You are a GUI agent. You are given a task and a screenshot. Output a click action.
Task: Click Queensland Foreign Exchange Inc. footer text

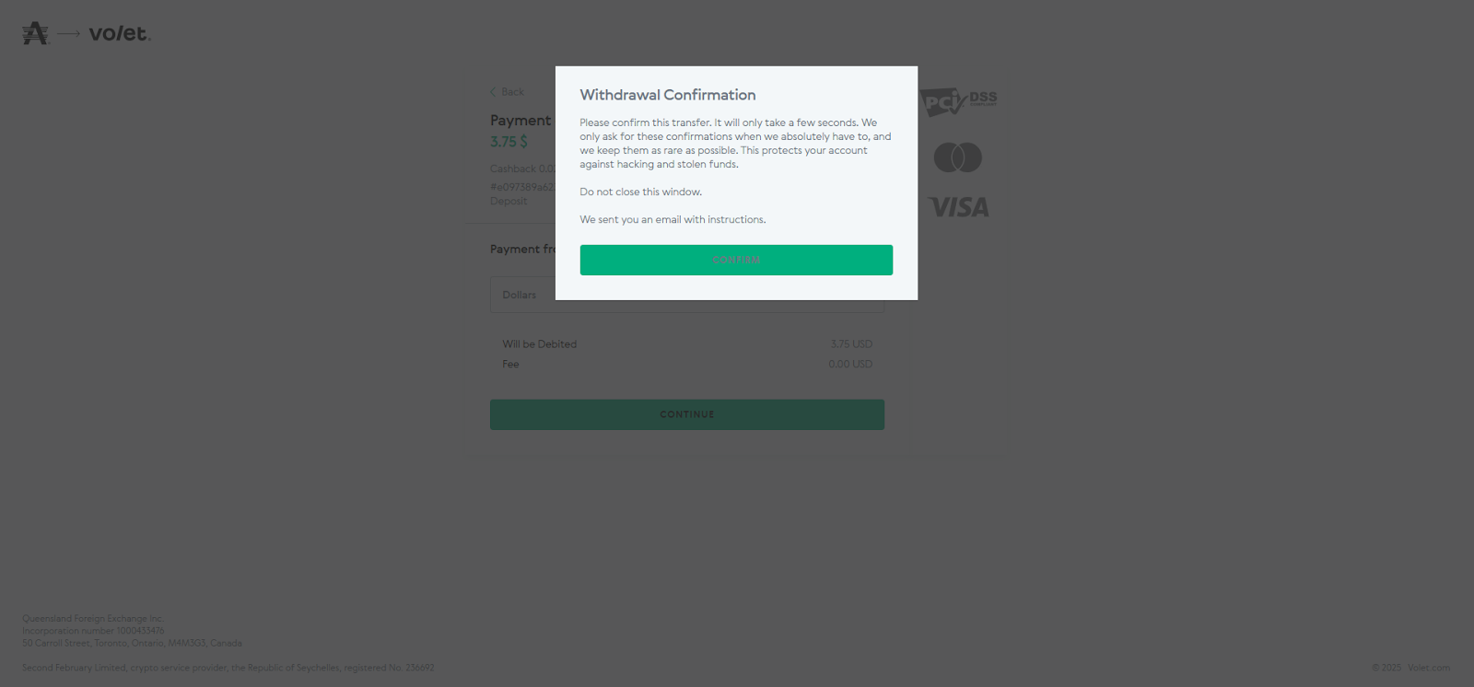pyautogui.click(x=93, y=619)
